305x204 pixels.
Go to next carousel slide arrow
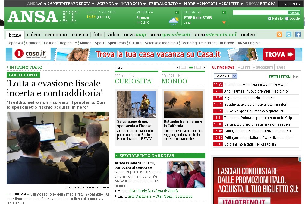[x=204, y=67]
